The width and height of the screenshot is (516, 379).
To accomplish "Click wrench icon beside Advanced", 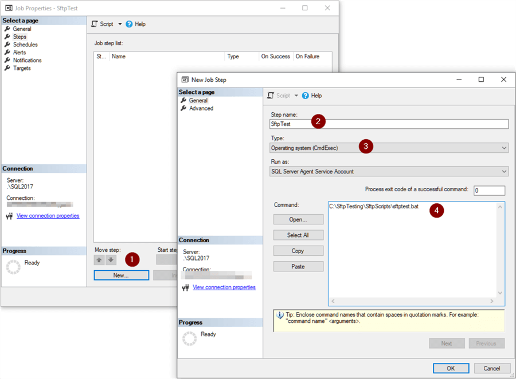I will [183, 108].
